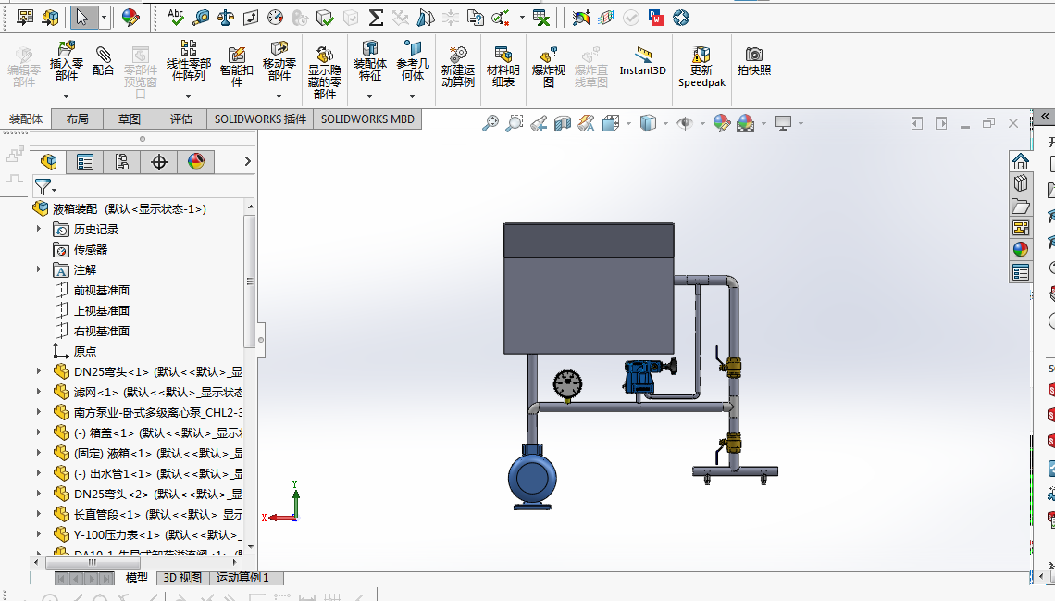
Task: Click the tree filter funnel icon
Action: tap(43, 186)
